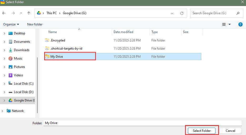Select Network in the navigation pane
Viewport: 246px width, 135px height.
18,111
